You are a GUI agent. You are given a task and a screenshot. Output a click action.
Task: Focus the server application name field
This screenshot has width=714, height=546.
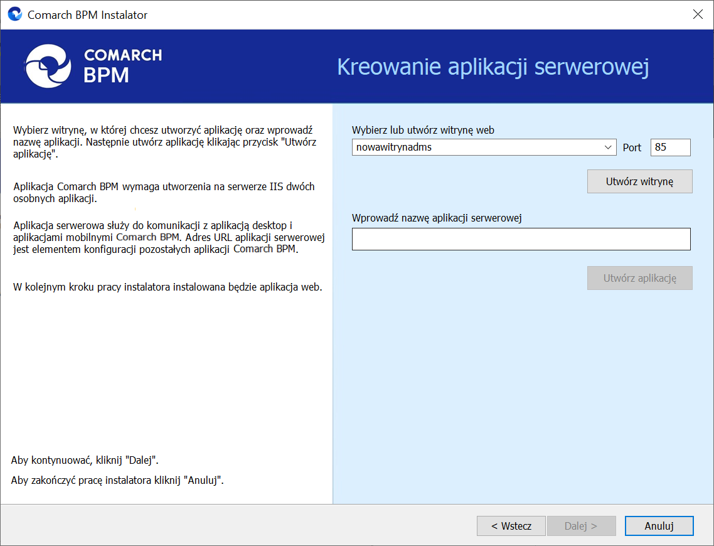pos(521,239)
